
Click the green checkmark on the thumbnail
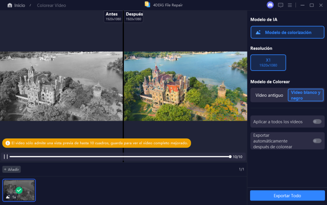coord(19,190)
